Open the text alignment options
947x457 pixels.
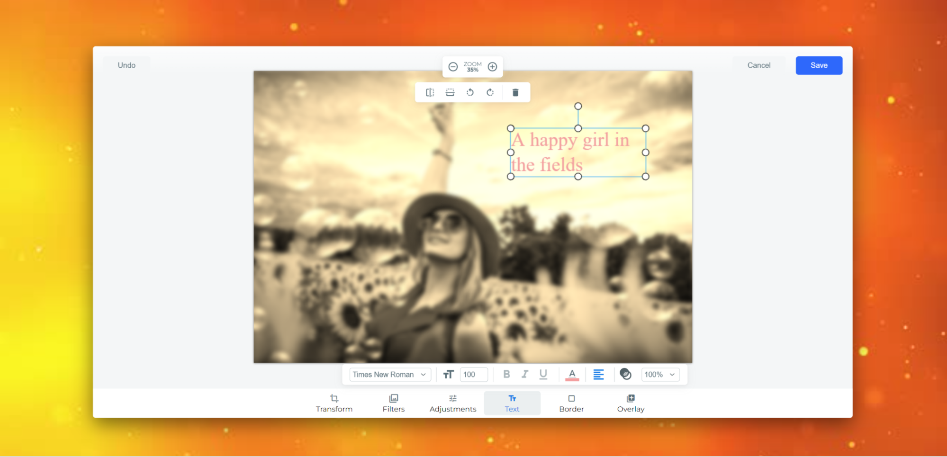599,374
